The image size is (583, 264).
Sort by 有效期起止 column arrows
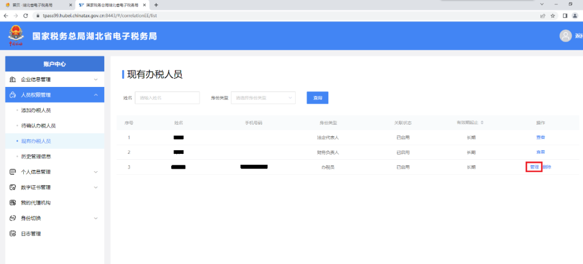click(x=482, y=123)
